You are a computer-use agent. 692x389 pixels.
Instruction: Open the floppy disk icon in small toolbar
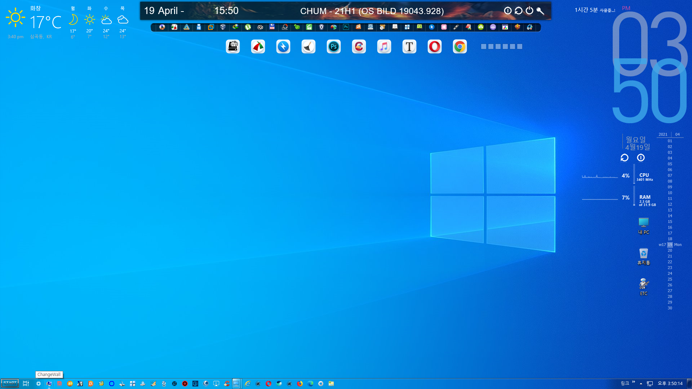pos(272,27)
